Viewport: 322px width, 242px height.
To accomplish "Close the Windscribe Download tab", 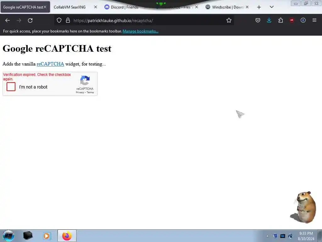I will click(247, 7).
